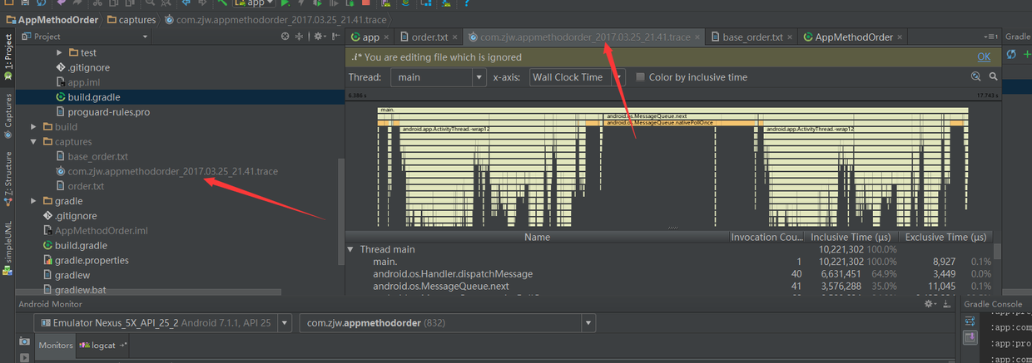Select .gitignore under app module
Viewport: 1032px width, 363px height.
coord(82,67)
